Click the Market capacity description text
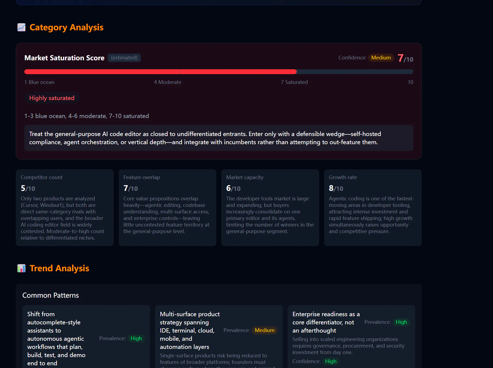493x368 pixels. click(x=270, y=215)
